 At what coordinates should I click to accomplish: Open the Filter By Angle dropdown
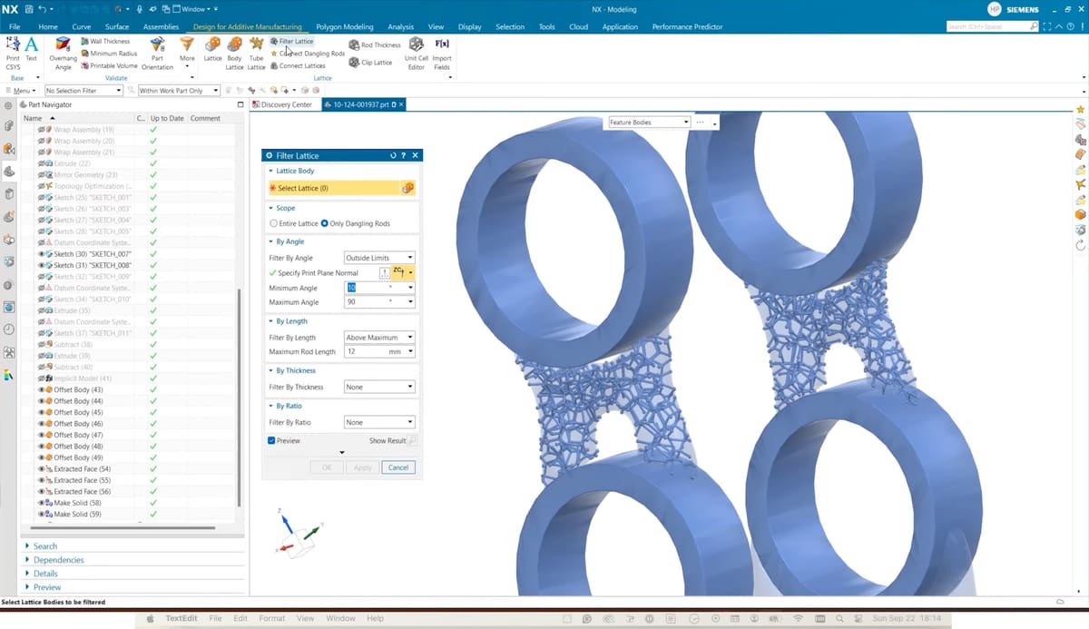(x=379, y=258)
